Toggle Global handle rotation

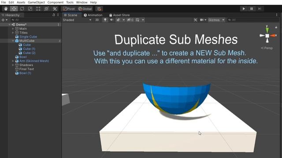(85, 9)
